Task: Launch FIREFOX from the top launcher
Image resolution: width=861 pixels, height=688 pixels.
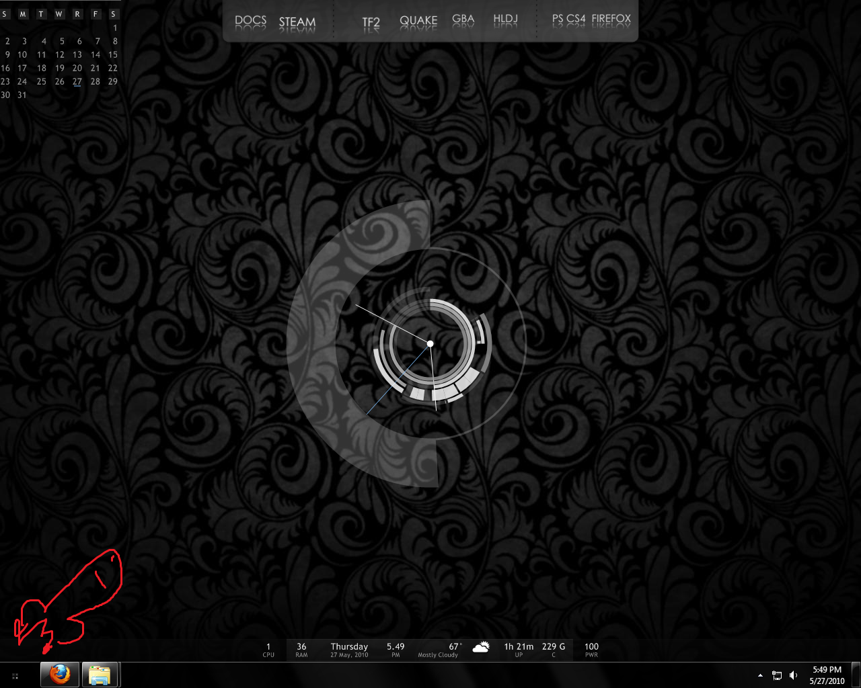Action: [611, 19]
